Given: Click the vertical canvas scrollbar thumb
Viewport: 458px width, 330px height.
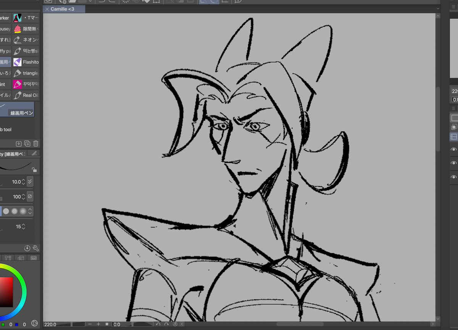Looking at the screenshot, I should point(438,119).
